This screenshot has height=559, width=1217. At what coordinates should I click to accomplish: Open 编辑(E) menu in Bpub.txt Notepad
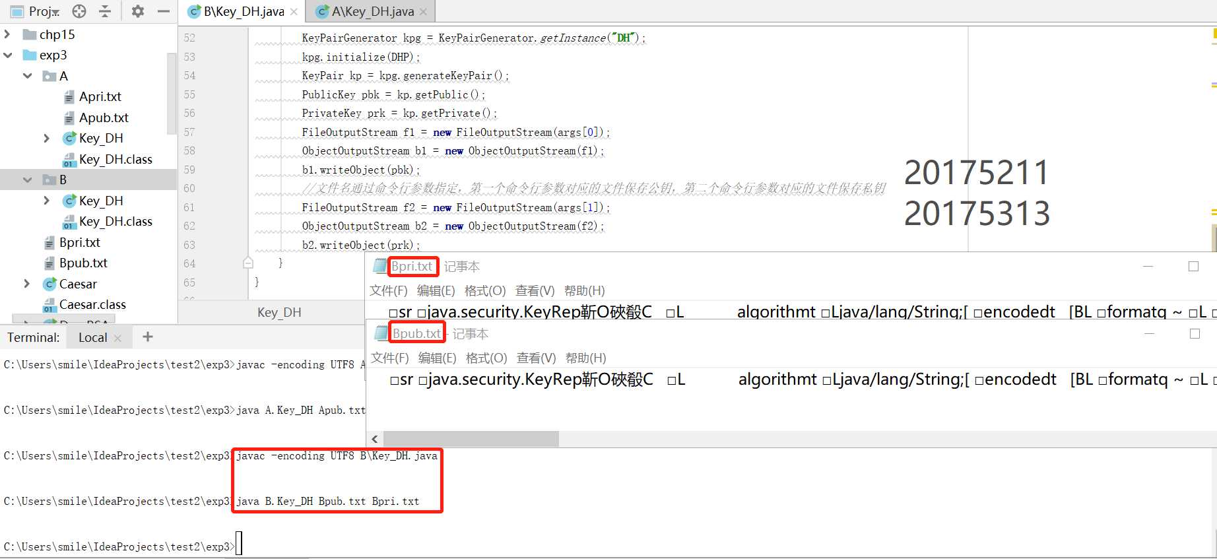pyautogui.click(x=438, y=358)
